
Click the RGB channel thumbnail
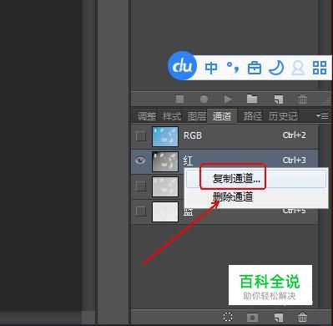coord(165,136)
